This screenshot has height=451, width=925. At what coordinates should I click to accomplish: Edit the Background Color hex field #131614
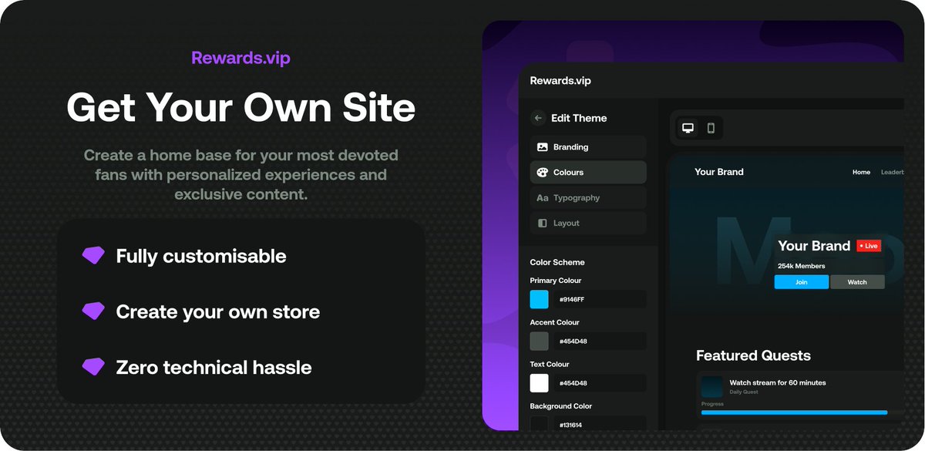pyautogui.click(x=600, y=423)
